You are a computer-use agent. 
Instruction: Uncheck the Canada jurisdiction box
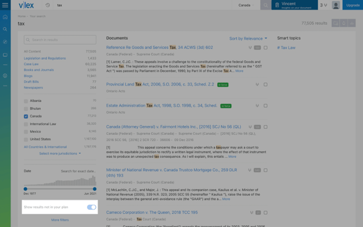pyautogui.click(x=26, y=116)
